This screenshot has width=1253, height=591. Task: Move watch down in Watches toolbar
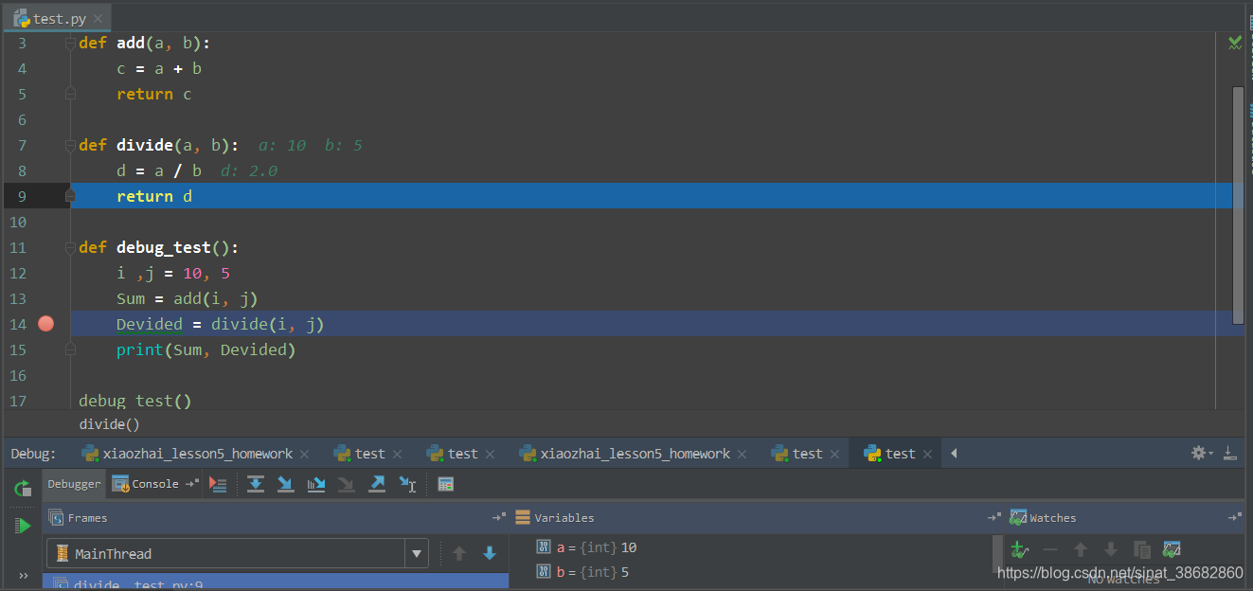pos(1111,549)
